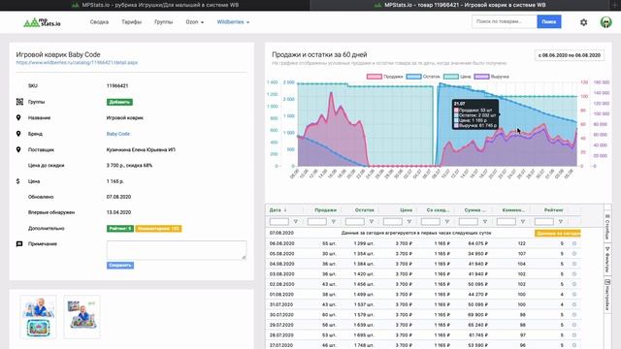
Task: Toggle the Цена series in the chart legend
Action: click(x=457, y=77)
